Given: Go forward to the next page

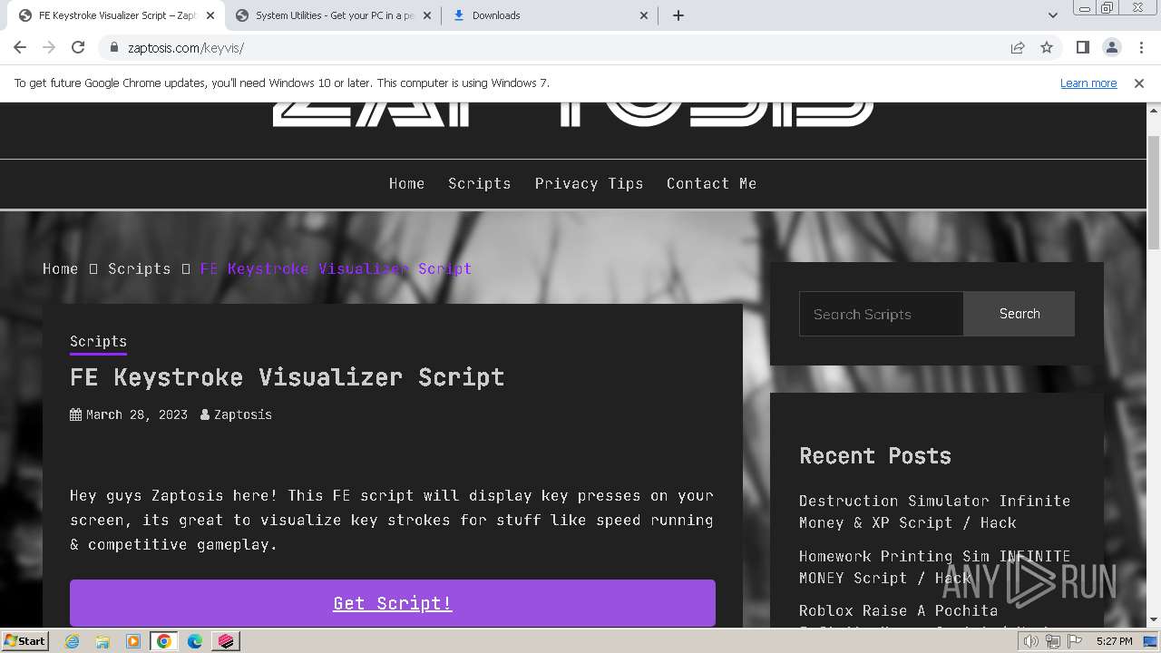Looking at the screenshot, I should (x=49, y=47).
